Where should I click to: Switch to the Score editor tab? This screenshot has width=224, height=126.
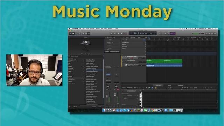coord(169,85)
